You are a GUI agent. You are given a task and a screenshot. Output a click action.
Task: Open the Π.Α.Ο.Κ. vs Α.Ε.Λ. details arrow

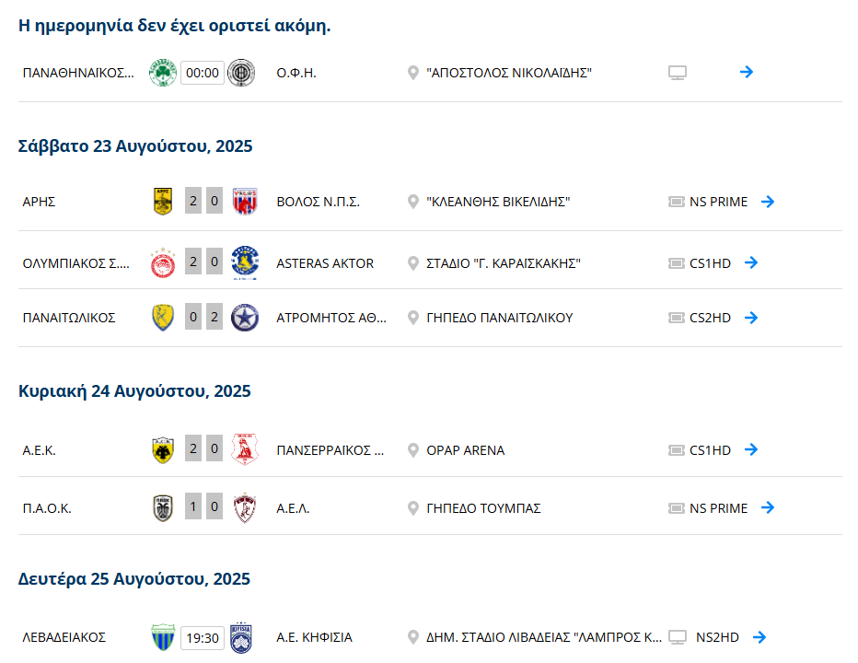point(768,507)
